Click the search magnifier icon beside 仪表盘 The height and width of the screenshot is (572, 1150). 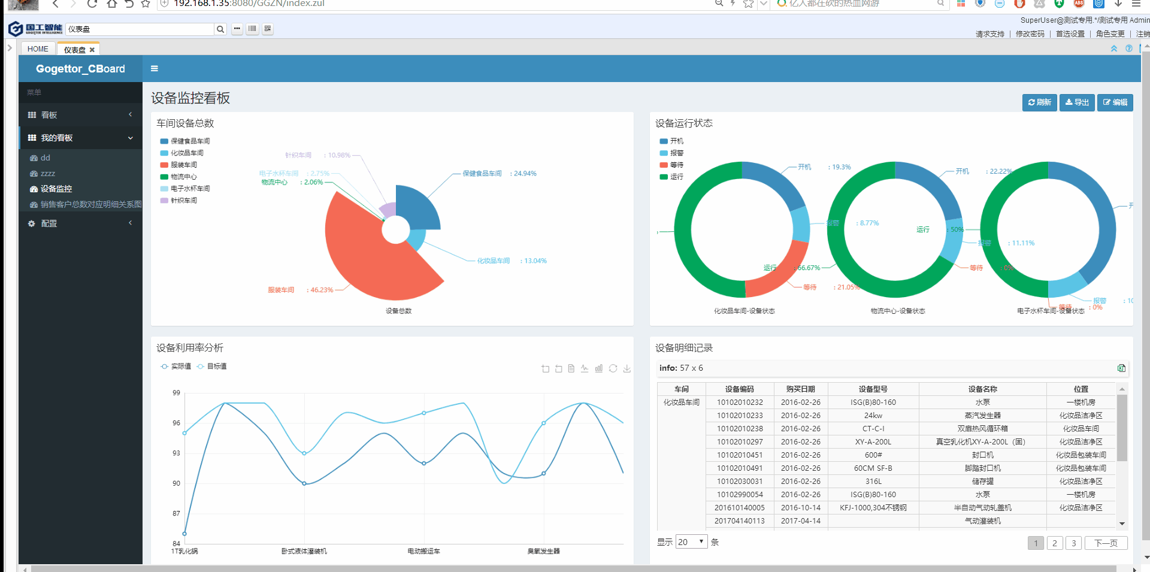[x=220, y=29]
